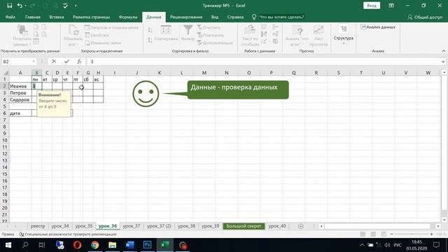Click the Undo arrow icon

pyautogui.click(x=20, y=6)
